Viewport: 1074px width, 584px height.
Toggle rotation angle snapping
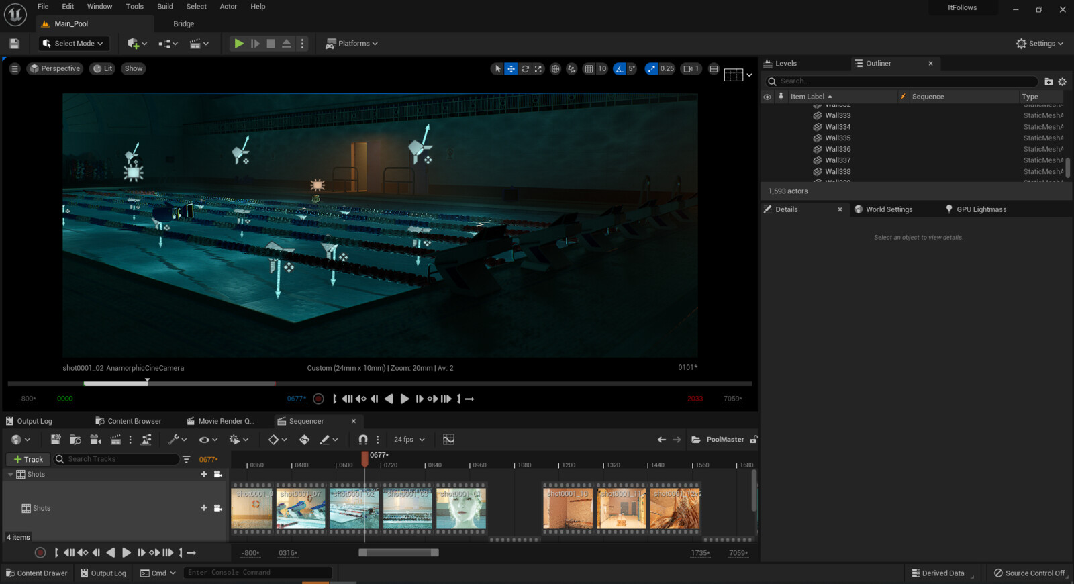point(620,68)
